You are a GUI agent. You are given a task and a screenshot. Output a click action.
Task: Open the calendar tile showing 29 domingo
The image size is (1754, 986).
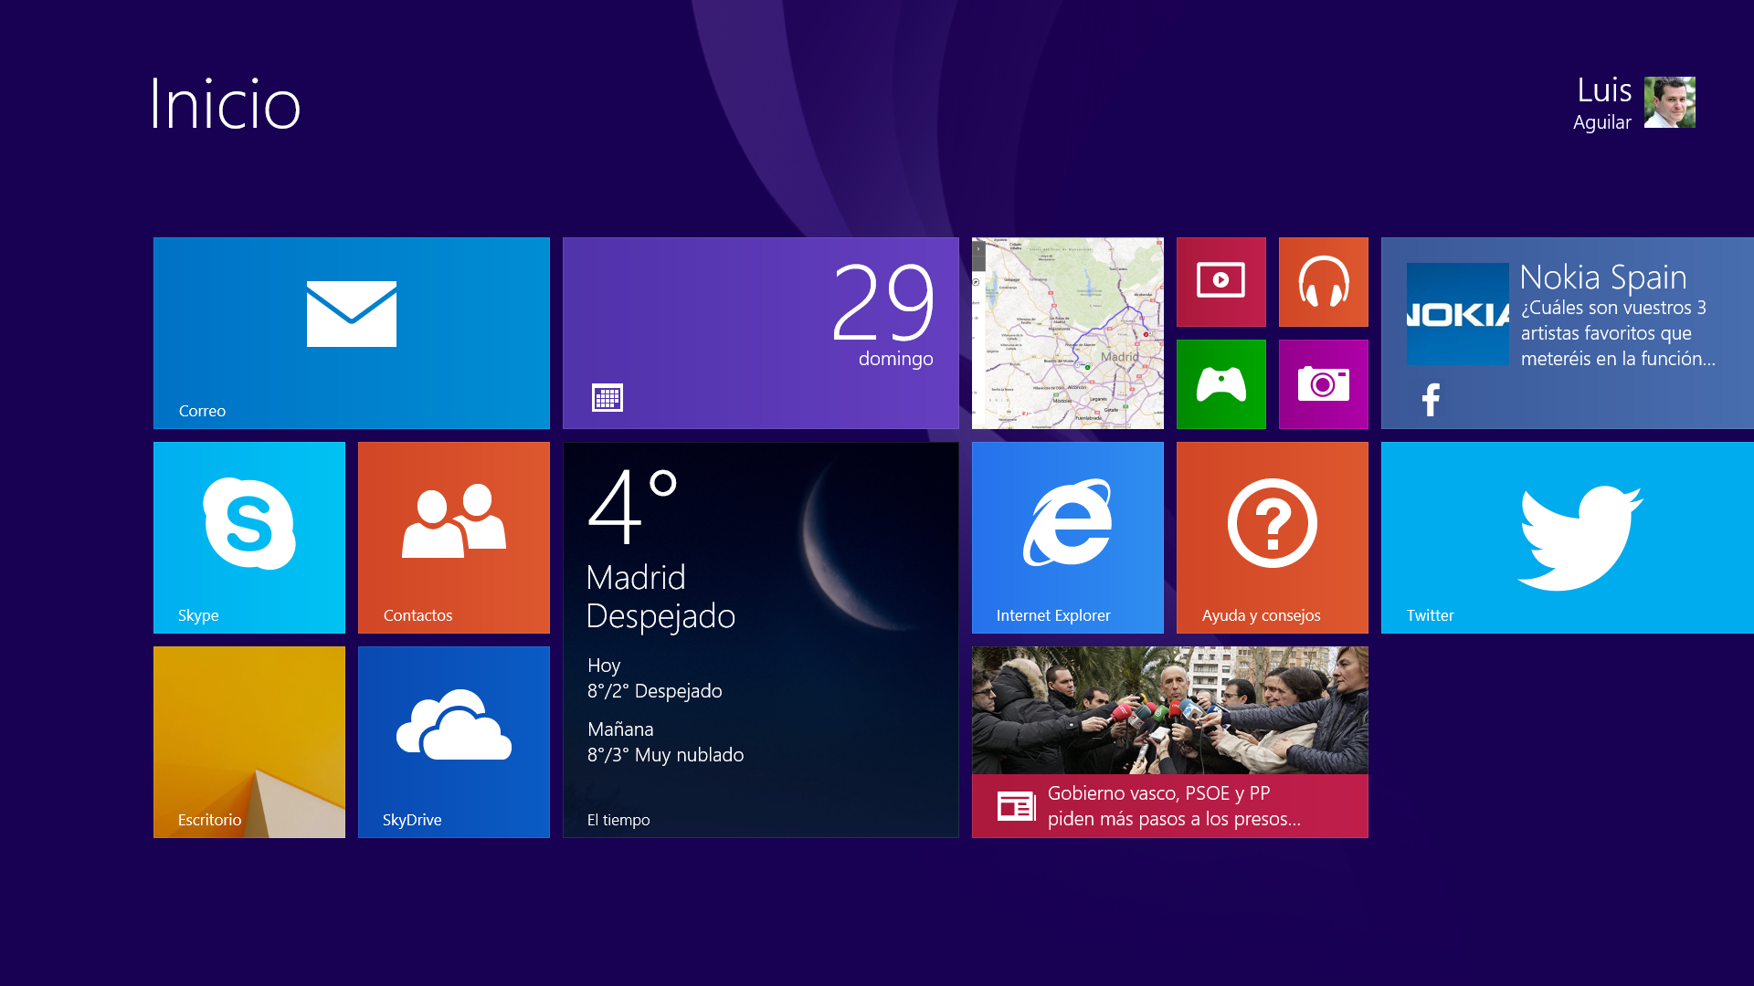coord(761,333)
